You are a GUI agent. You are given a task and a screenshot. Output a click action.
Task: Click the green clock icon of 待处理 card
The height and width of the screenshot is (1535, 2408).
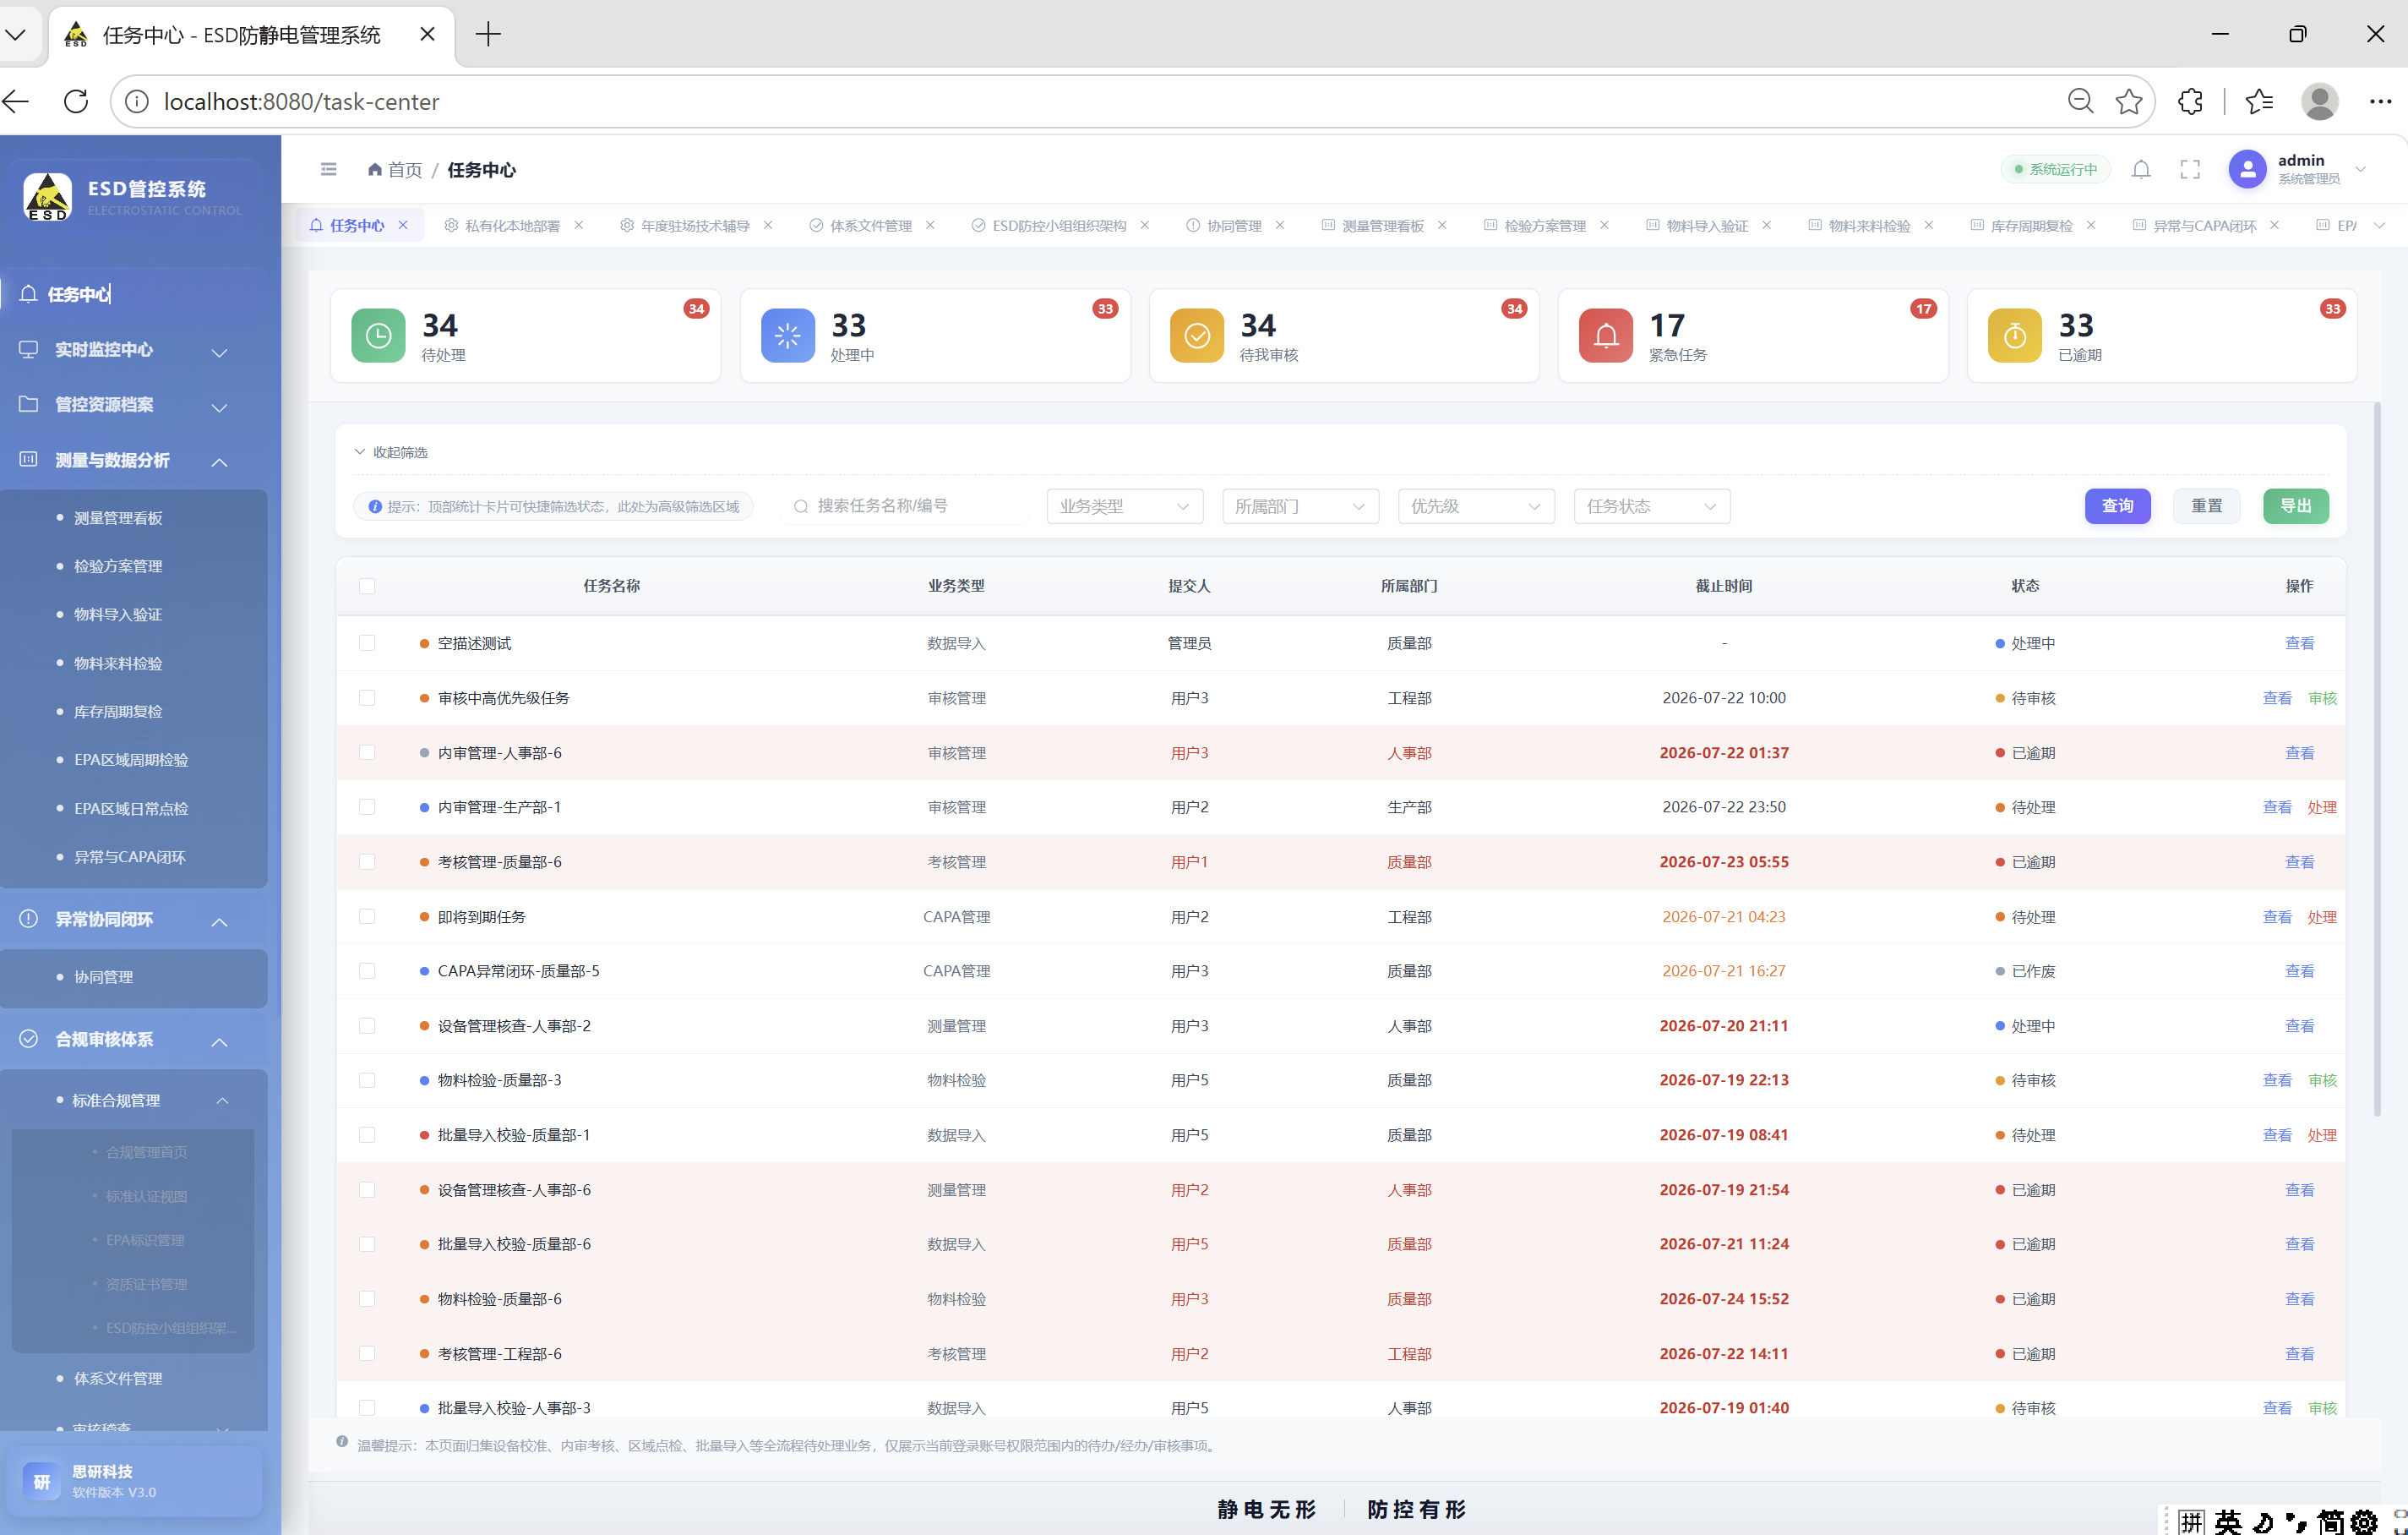[378, 336]
